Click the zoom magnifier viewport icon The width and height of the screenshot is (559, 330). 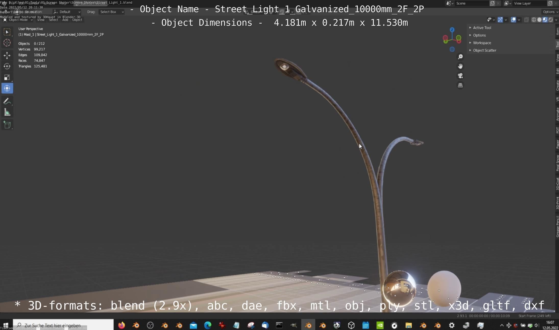[460, 57]
